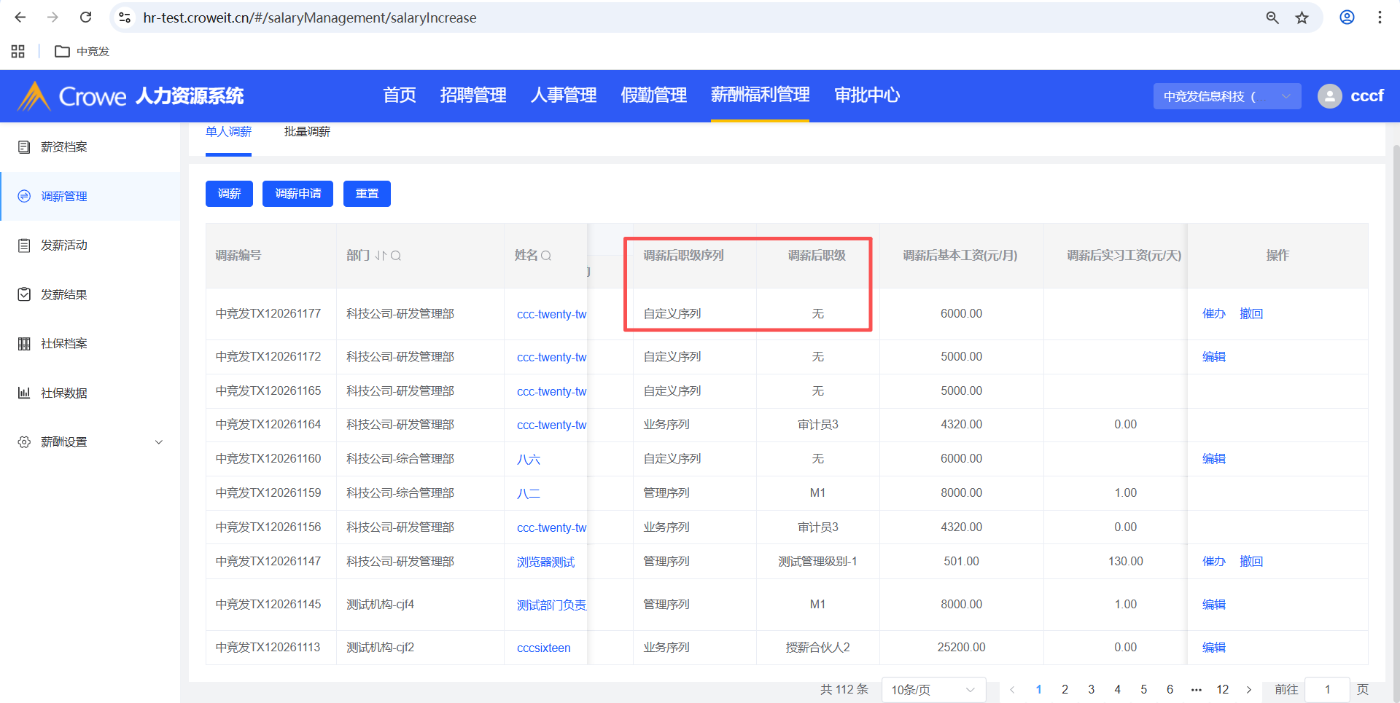
Task: Click the 薪酬设置 gear icon in sidebar
Action: 24,442
